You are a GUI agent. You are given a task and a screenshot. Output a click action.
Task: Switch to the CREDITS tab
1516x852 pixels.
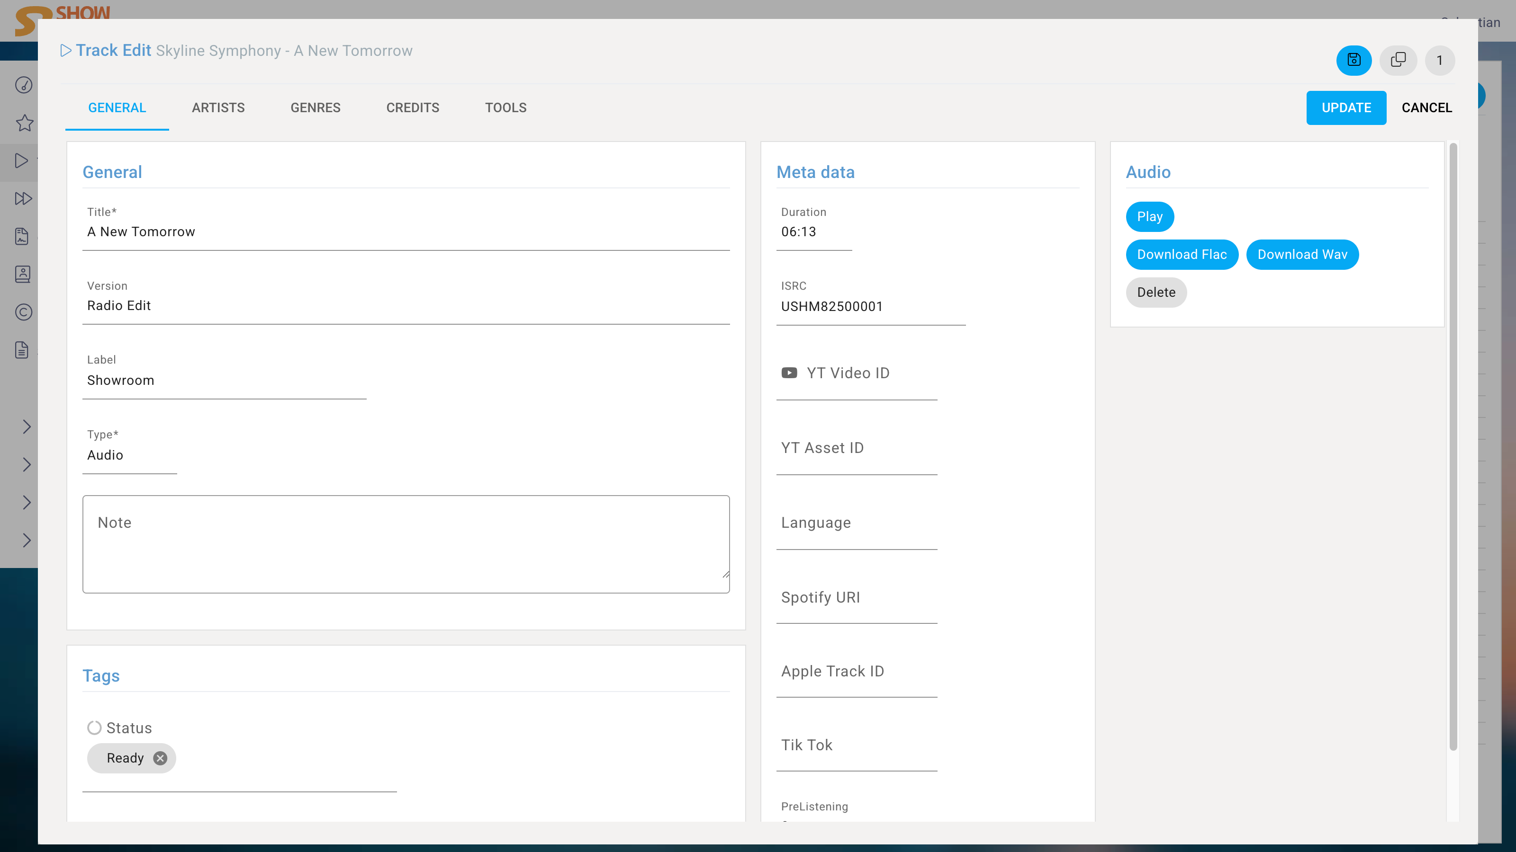coord(413,107)
